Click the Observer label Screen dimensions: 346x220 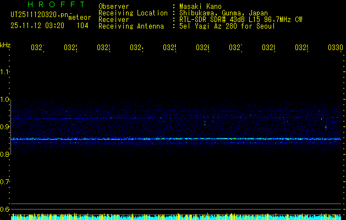point(114,7)
